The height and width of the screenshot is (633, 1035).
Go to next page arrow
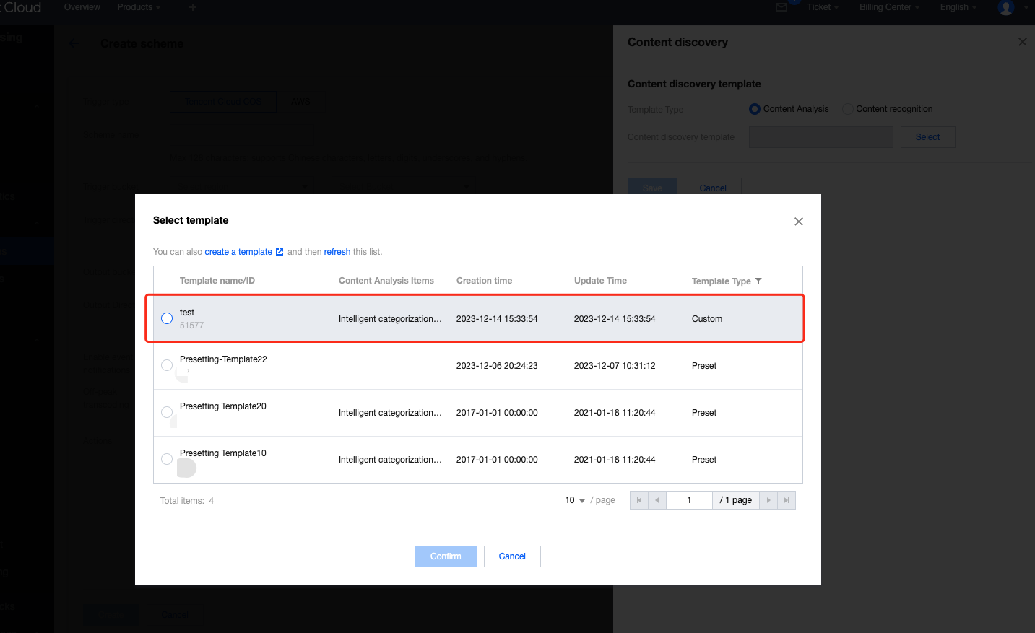768,500
